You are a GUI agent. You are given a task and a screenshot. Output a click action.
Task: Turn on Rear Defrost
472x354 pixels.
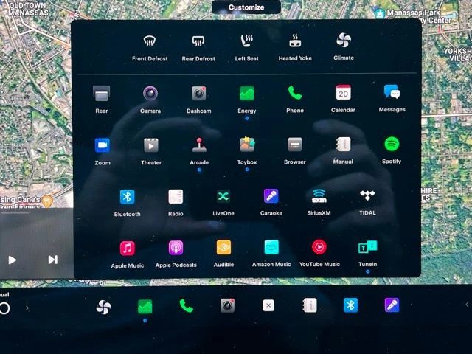[x=198, y=47]
